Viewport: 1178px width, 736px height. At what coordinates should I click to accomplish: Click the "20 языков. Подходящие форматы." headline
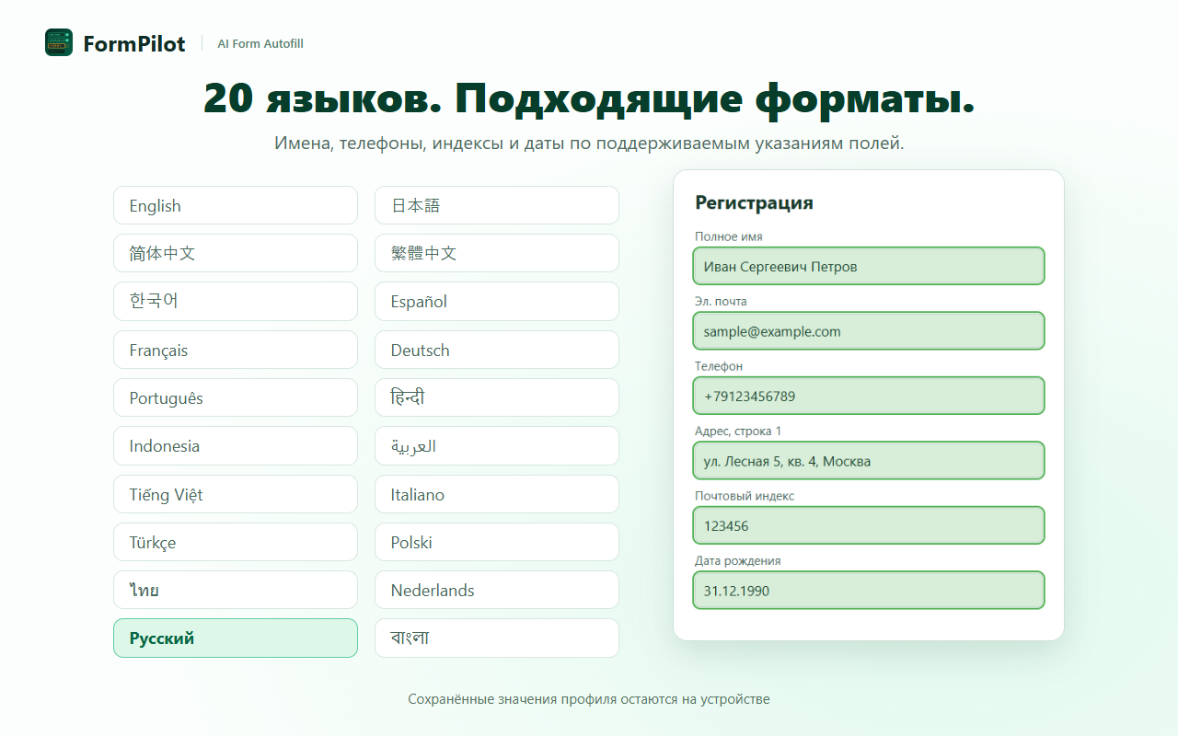click(x=589, y=99)
